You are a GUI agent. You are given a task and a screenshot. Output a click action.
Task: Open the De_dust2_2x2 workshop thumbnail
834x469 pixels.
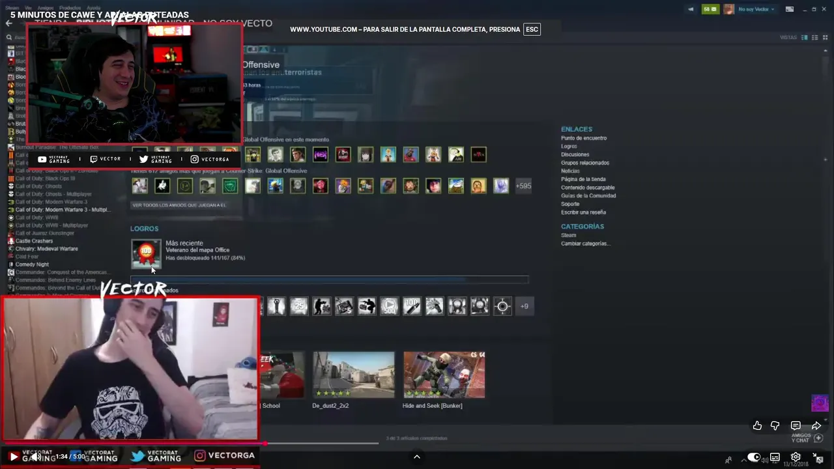click(x=353, y=375)
